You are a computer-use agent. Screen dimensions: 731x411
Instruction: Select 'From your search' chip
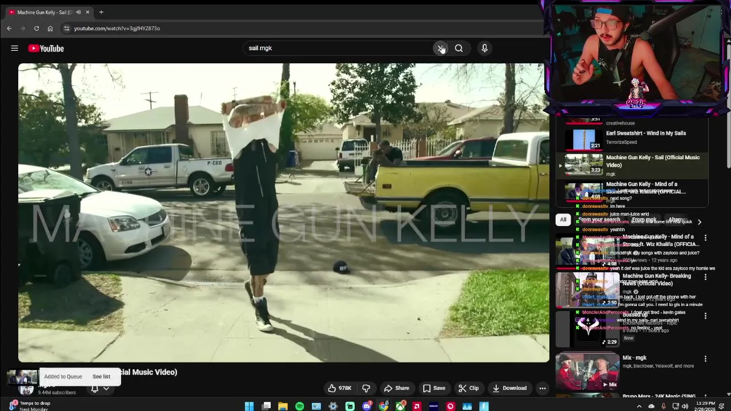coord(599,220)
